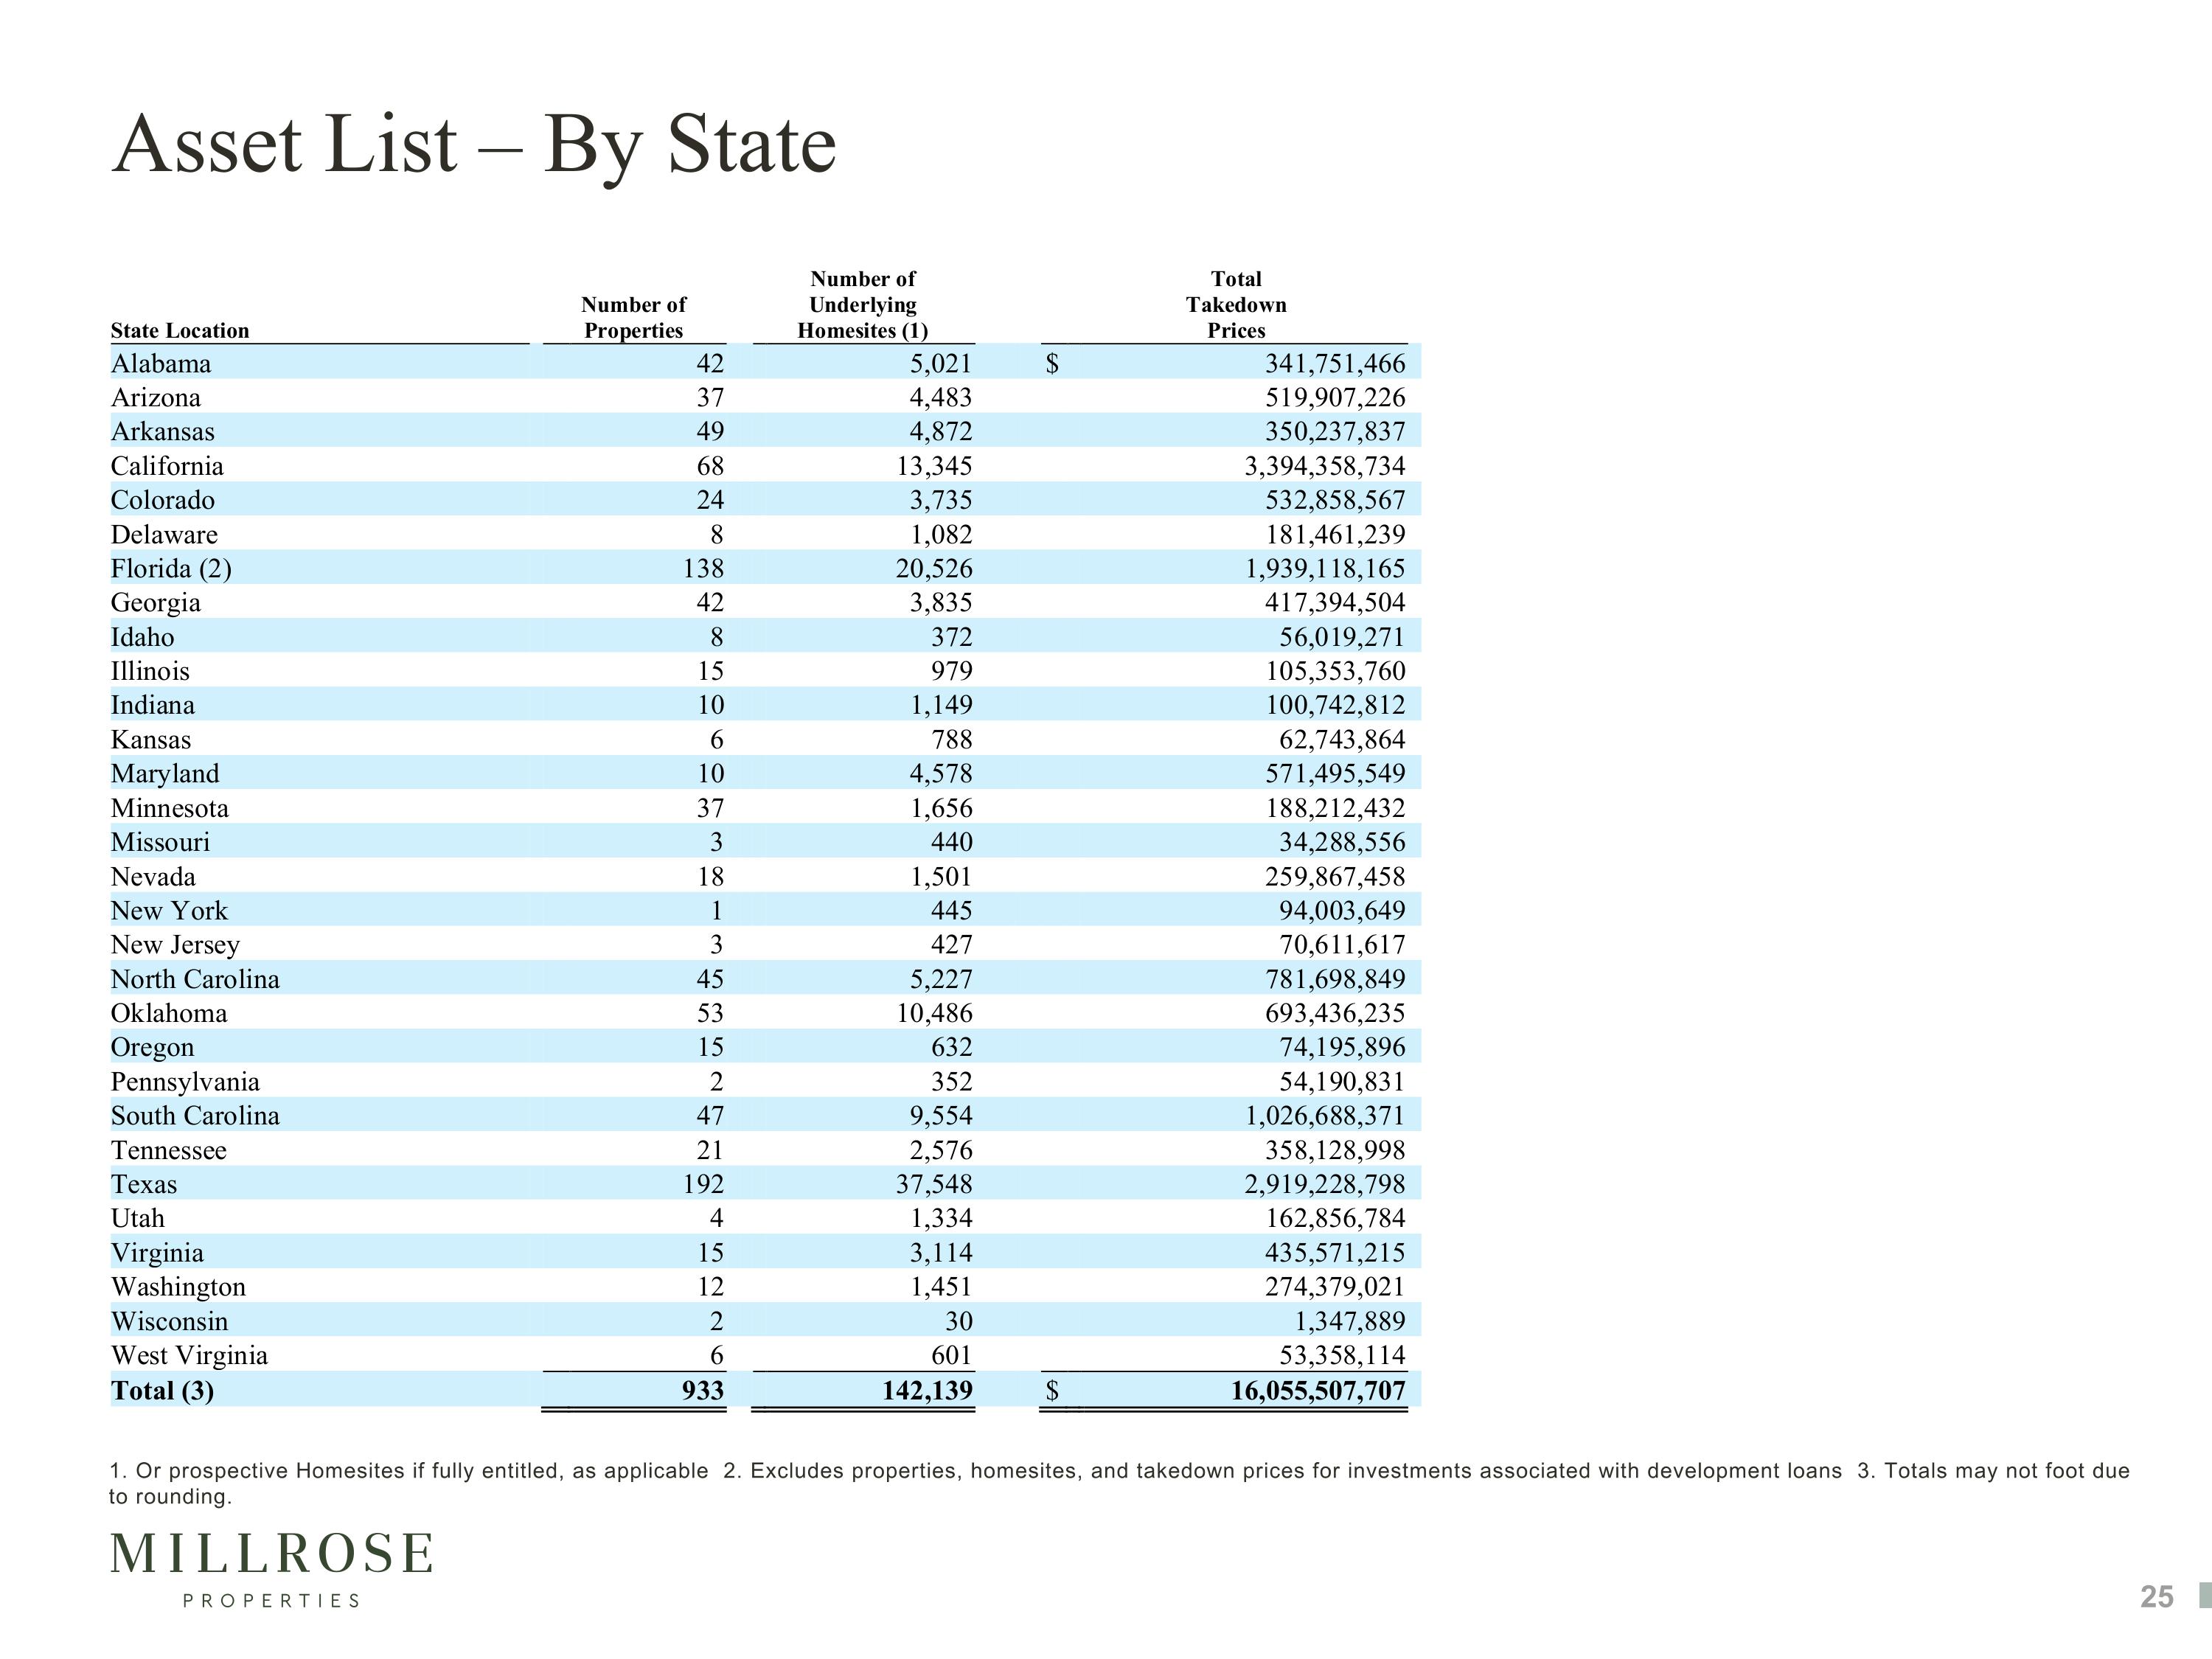Click Alabama's dollar sign symbol
Viewport: 2212px width, 1659px height.
coord(1052,364)
